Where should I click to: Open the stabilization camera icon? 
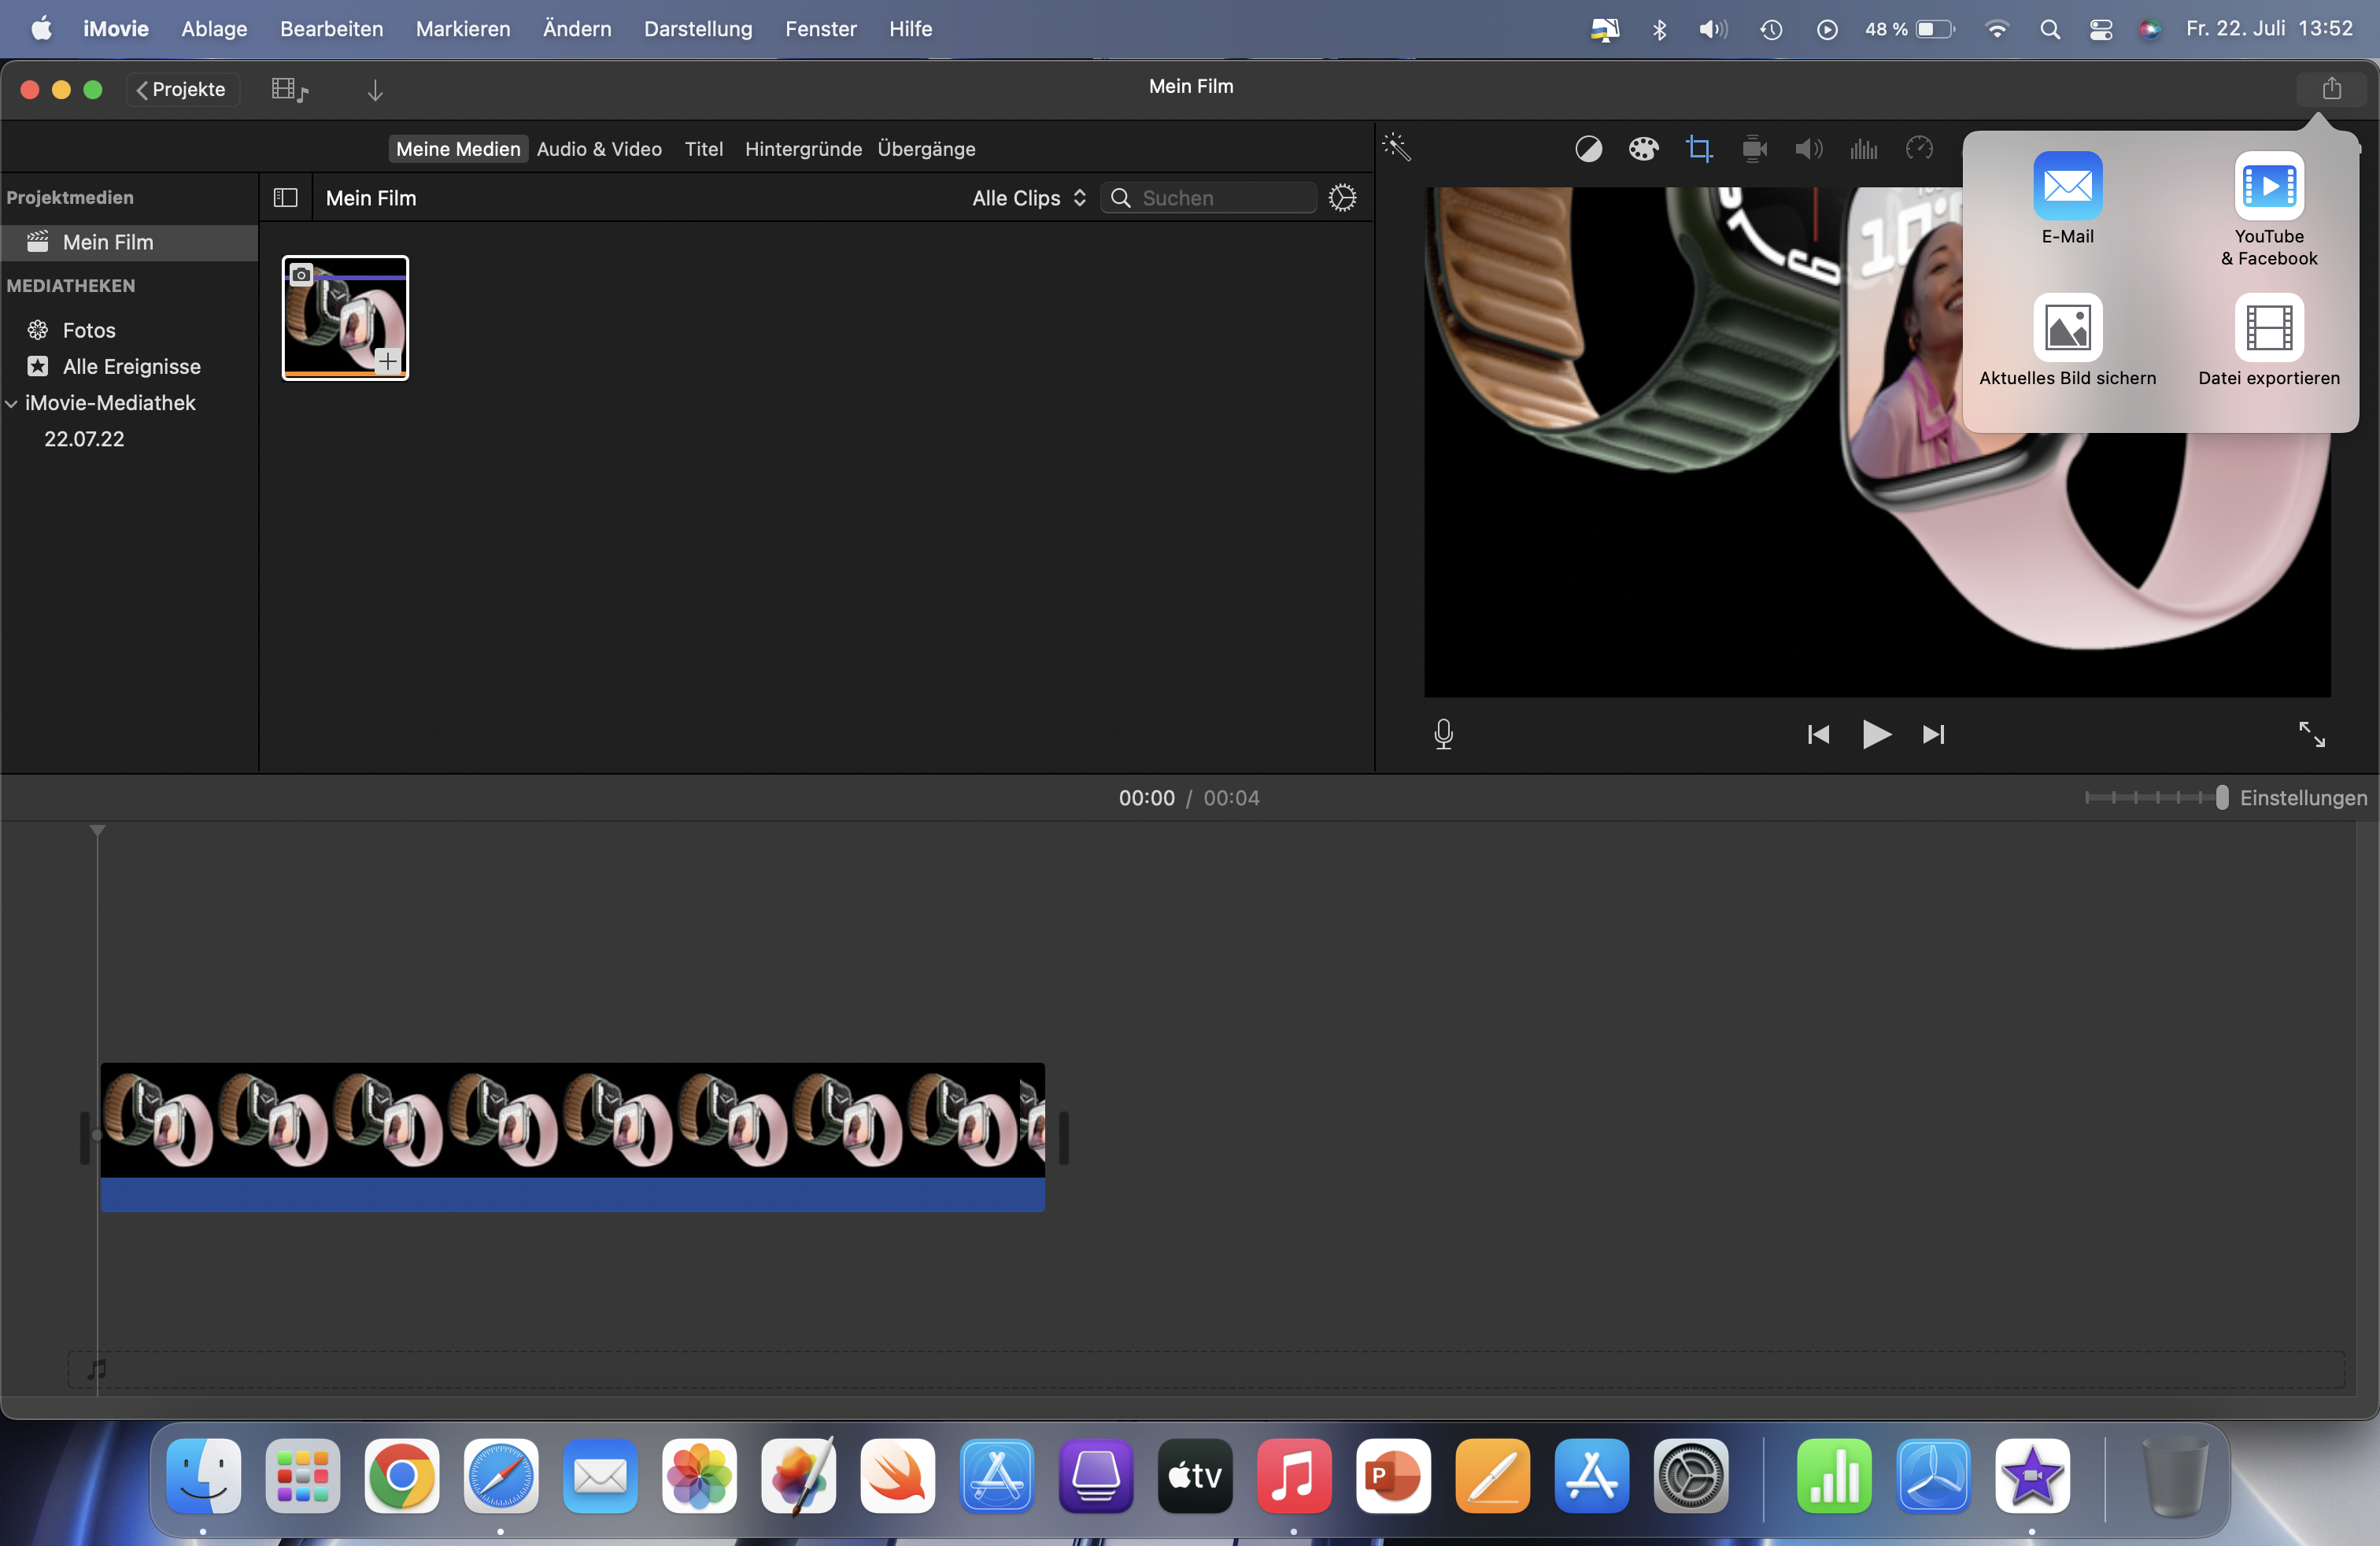[1754, 149]
